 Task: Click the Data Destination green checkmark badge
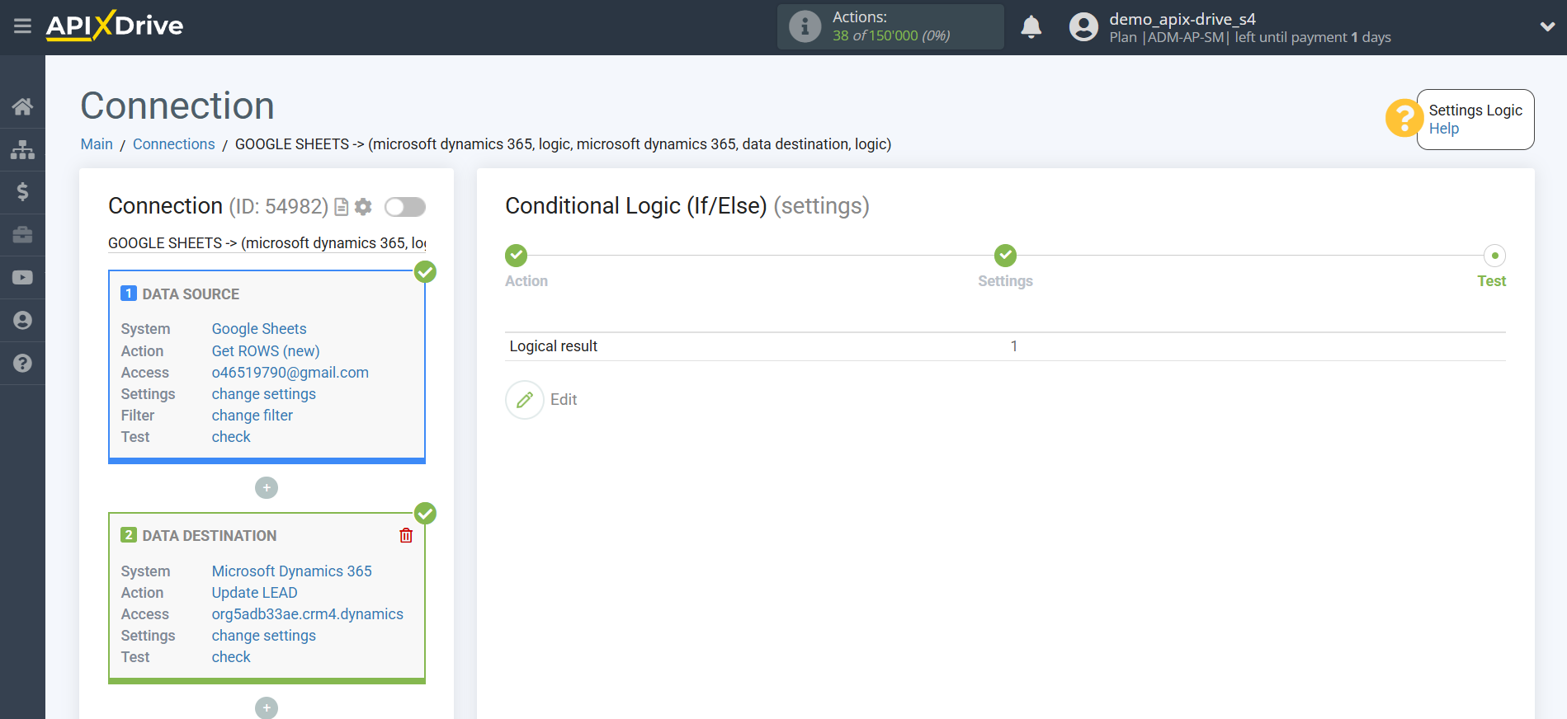coord(425,514)
